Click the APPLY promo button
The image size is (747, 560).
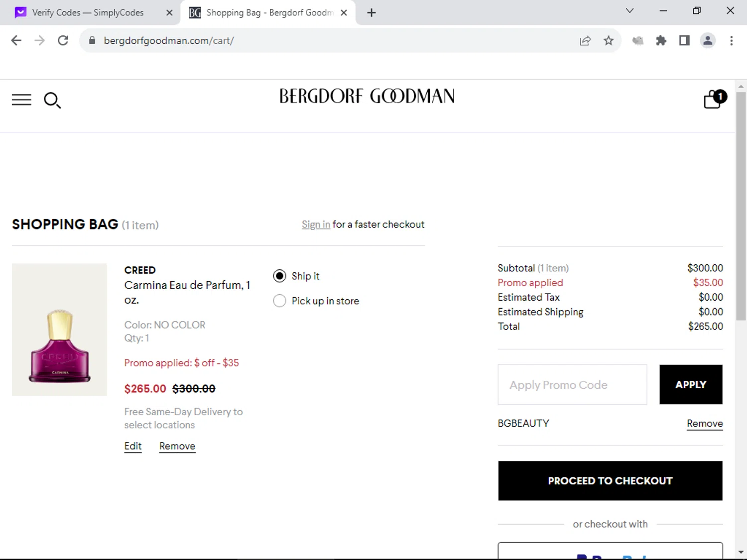(x=691, y=384)
